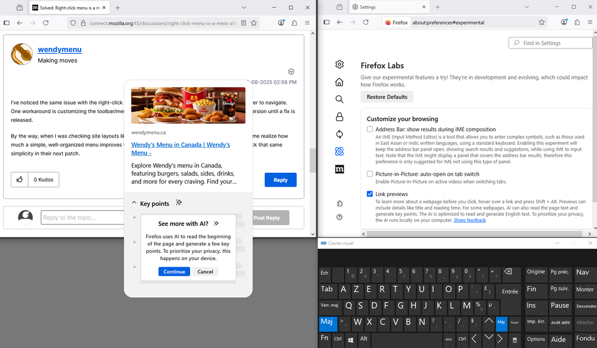Open post options dropdown arrow on wendymenu post
This screenshot has width=597, height=348.
pyautogui.click(x=291, y=72)
